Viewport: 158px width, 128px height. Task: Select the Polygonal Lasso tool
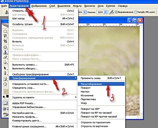pos(5,36)
